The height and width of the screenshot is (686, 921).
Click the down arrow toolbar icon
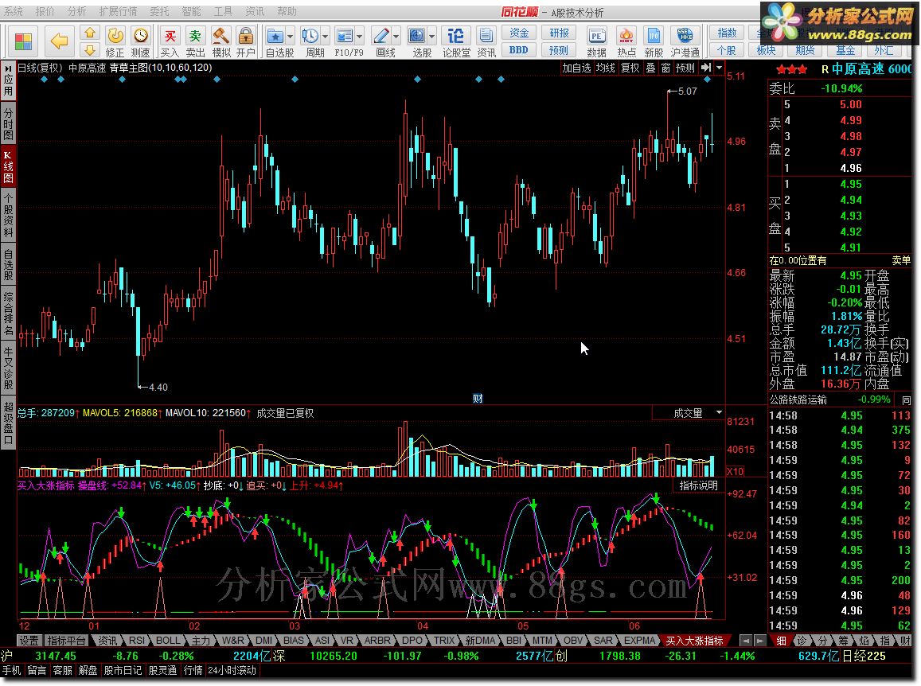(x=90, y=49)
